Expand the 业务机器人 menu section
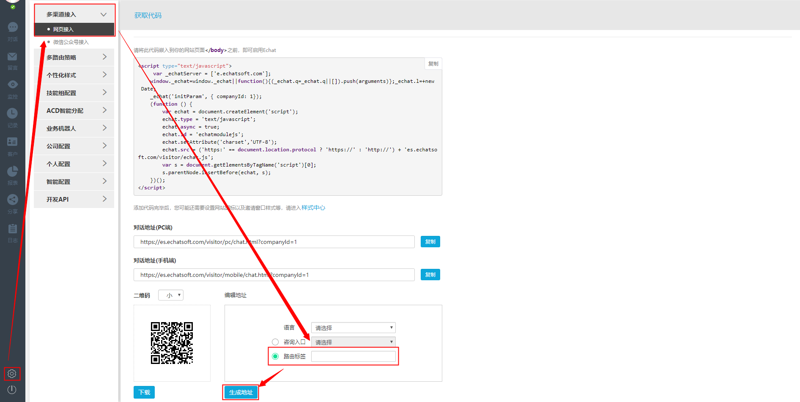This screenshot has height=402, width=800. pyautogui.click(x=74, y=128)
